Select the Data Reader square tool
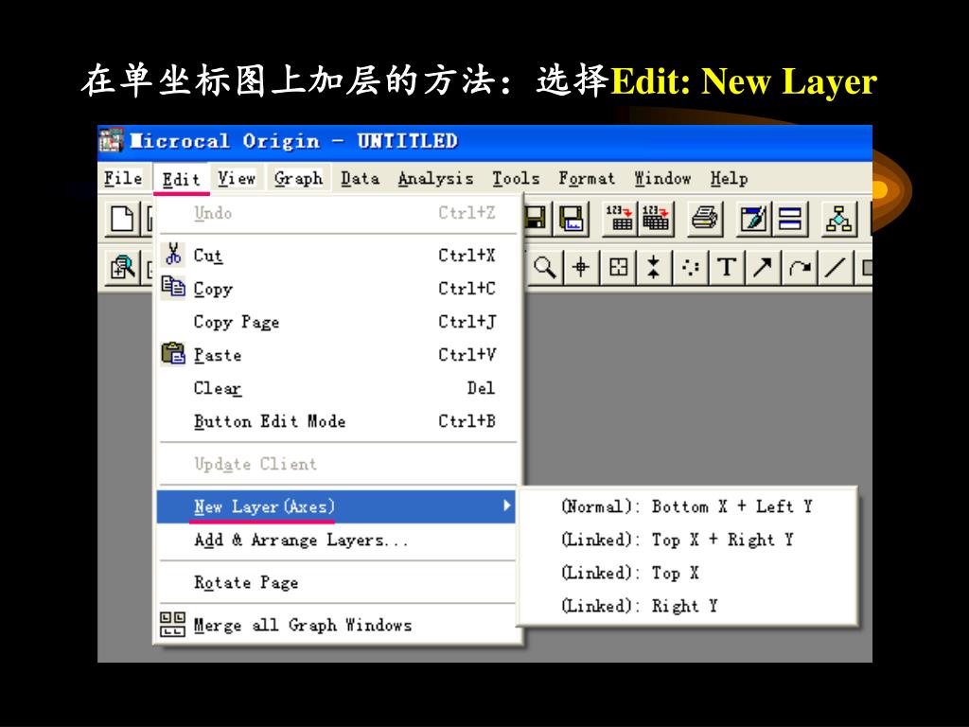The image size is (969, 727). [618, 268]
